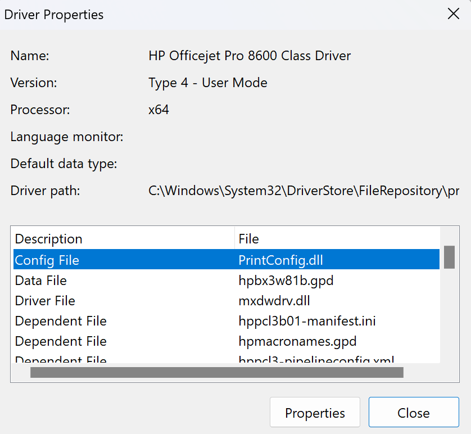Click the Driver path value text

coord(304,191)
